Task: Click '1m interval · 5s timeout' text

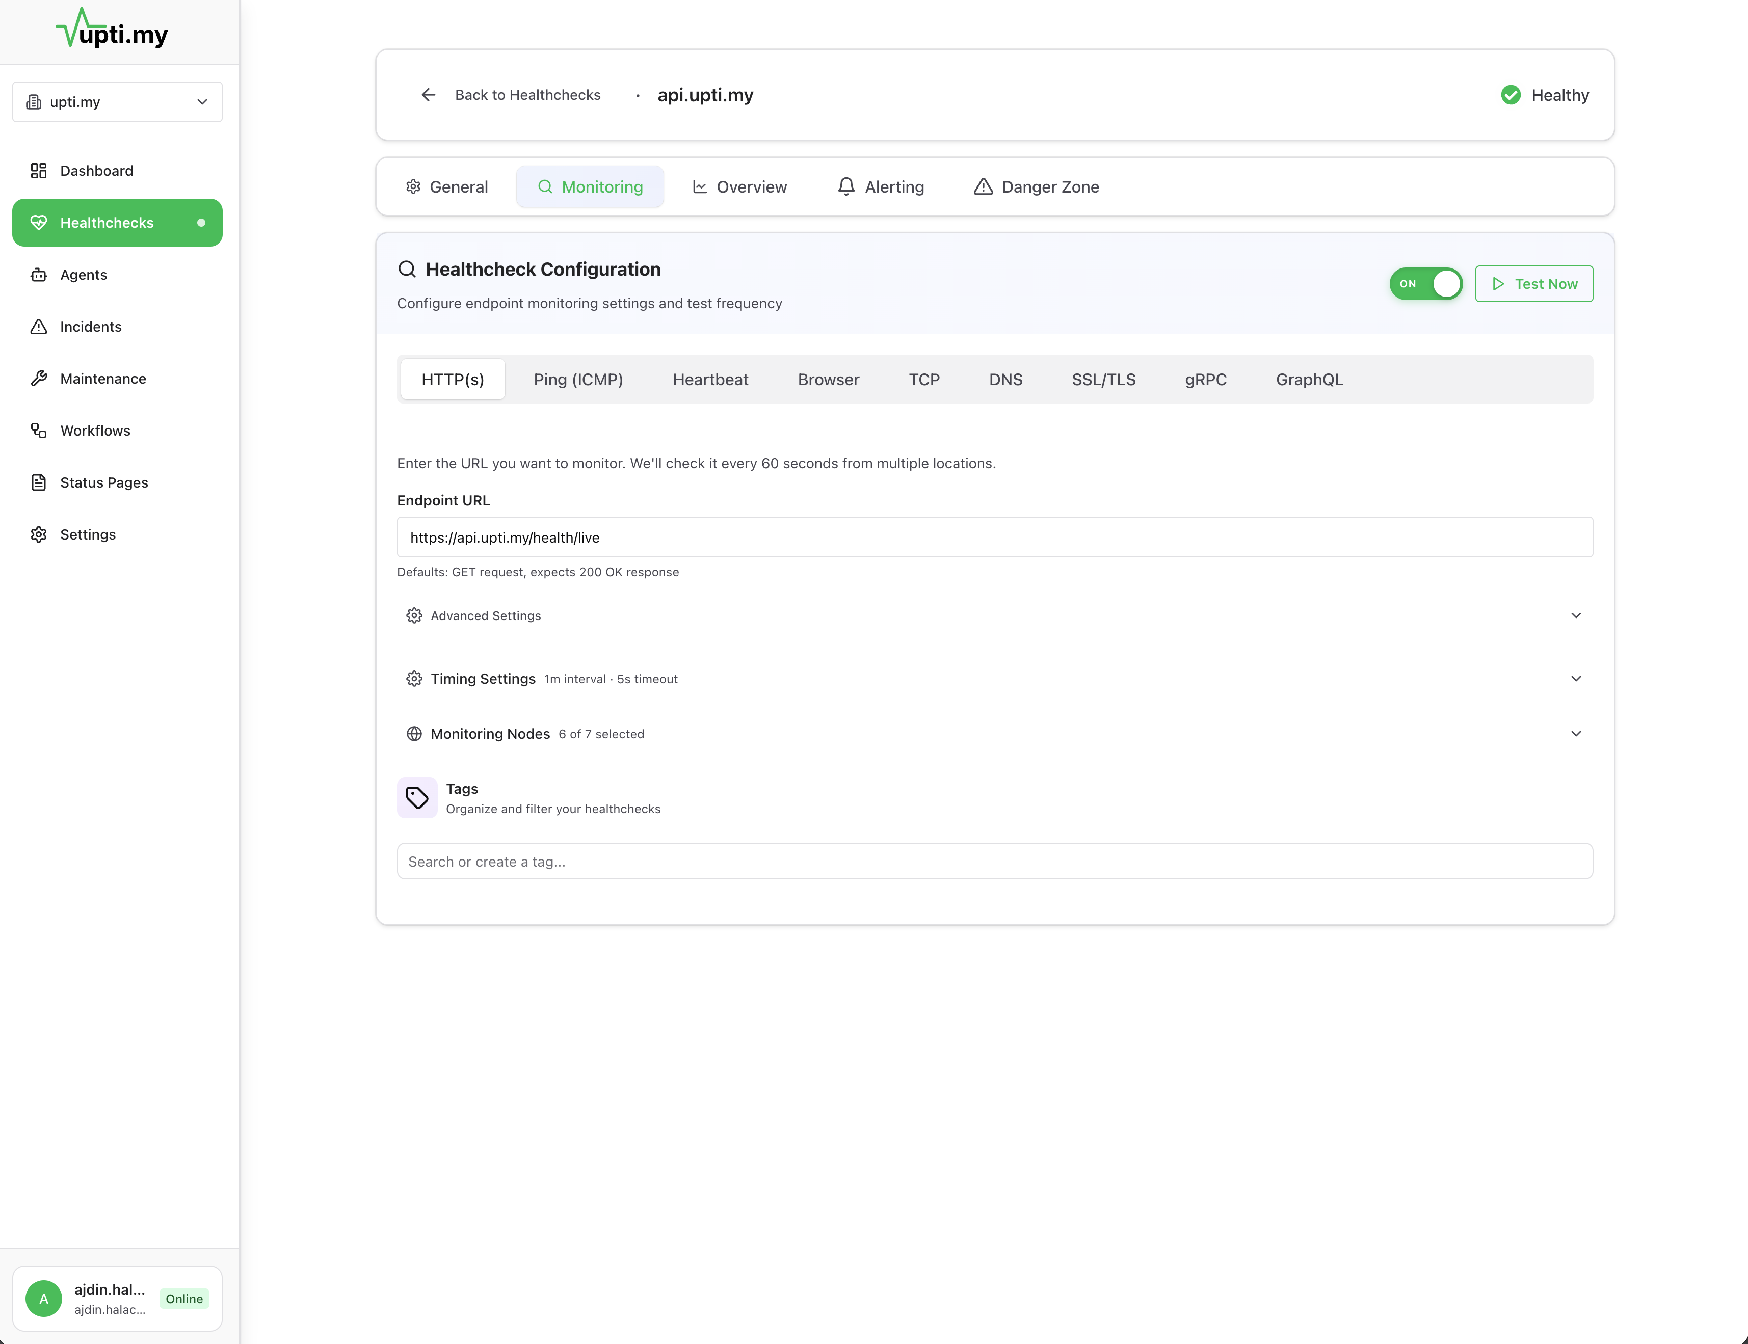Action: (611, 679)
